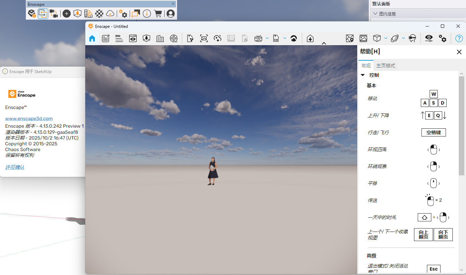Screen dimensions: 466x275
Task: Switch to the 主页模式 tab
Action: [x=385, y=66]
